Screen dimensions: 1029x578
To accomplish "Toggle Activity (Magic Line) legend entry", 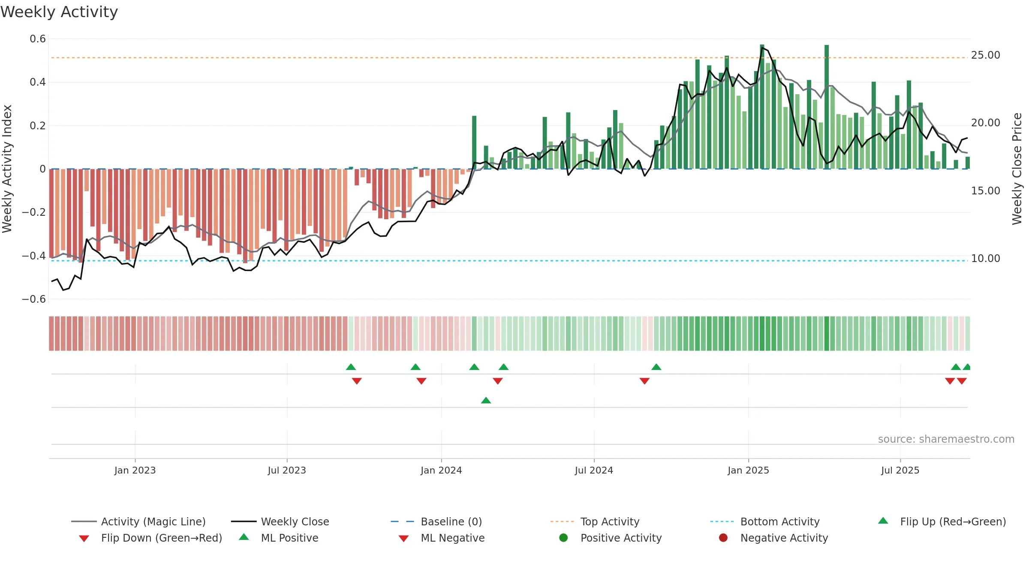I will (138, 521).
